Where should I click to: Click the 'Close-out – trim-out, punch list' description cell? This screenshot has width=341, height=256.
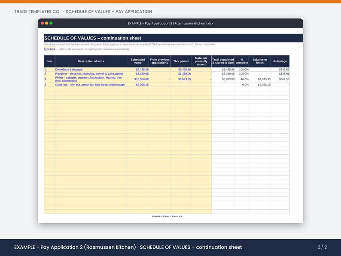(91, 85)
